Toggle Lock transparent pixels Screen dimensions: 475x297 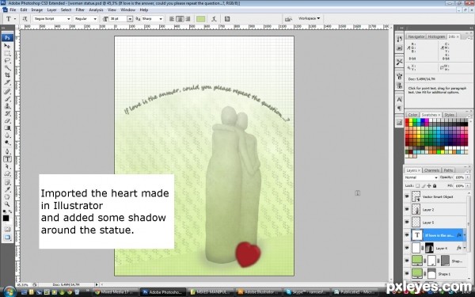click(417, 185)
